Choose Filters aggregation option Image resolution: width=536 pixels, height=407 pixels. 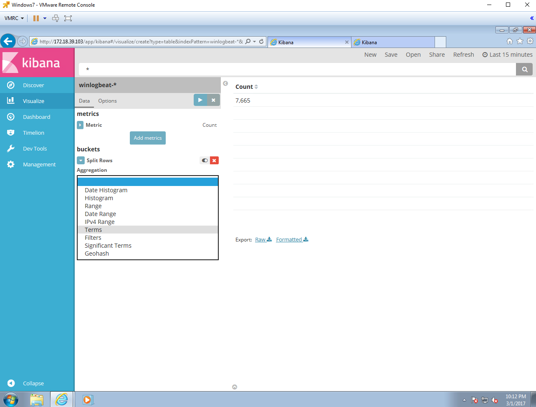click(148, 238)
